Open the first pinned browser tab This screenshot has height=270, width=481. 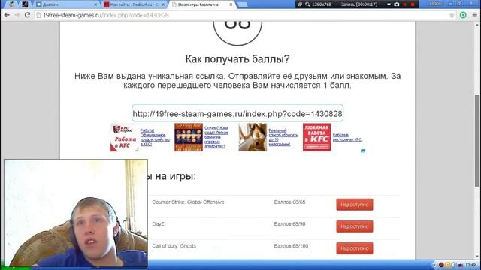(11, 4)
